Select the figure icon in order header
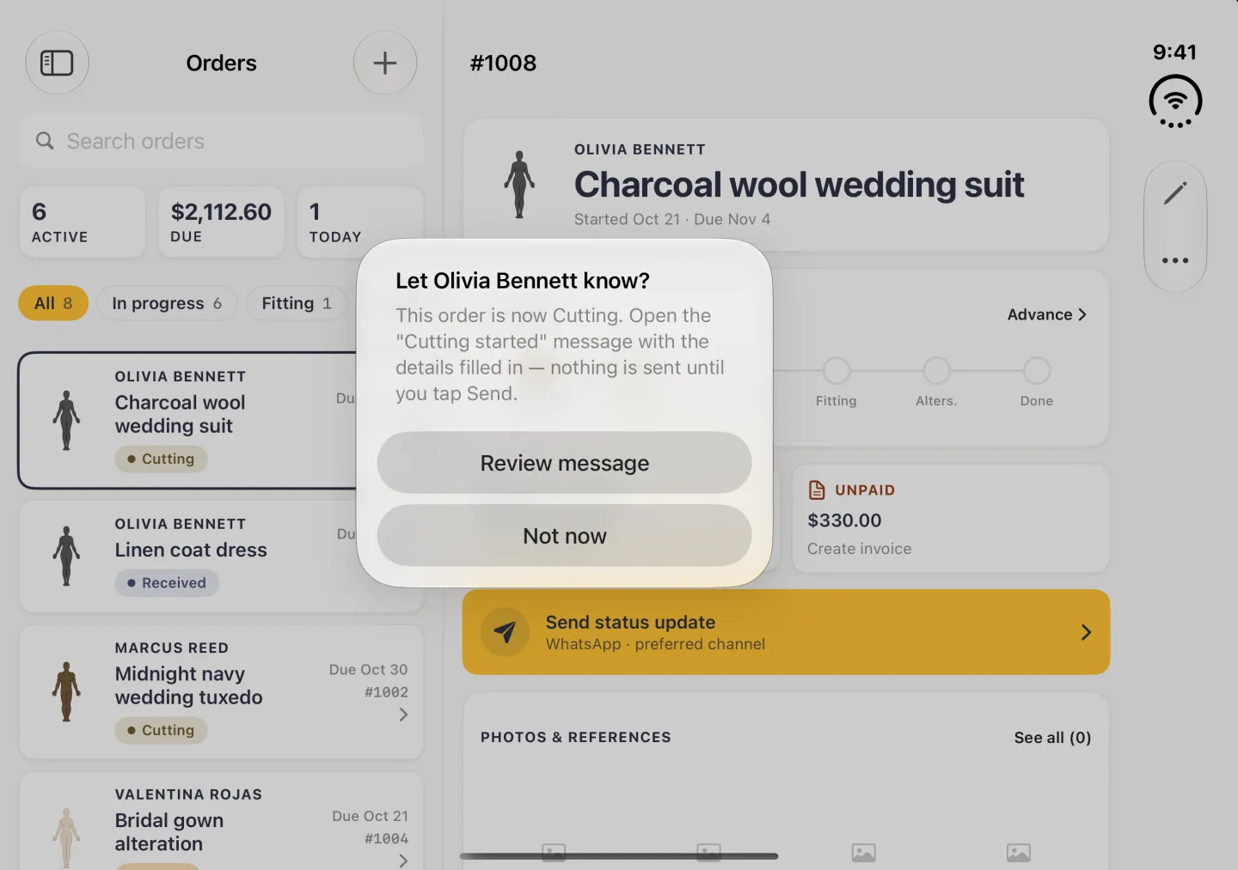 pos(519,185)
